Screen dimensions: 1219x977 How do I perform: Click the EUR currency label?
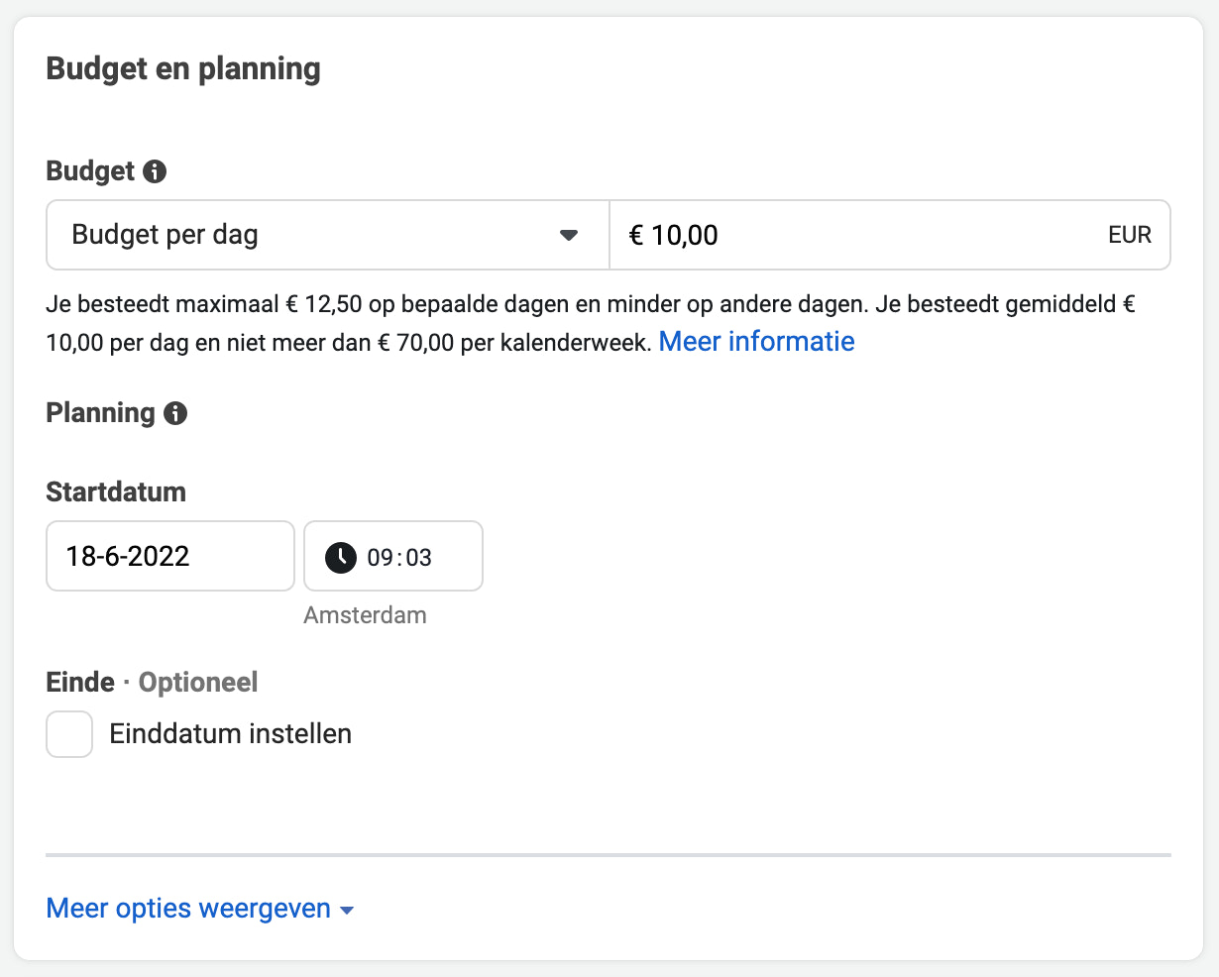[1130, 235]
